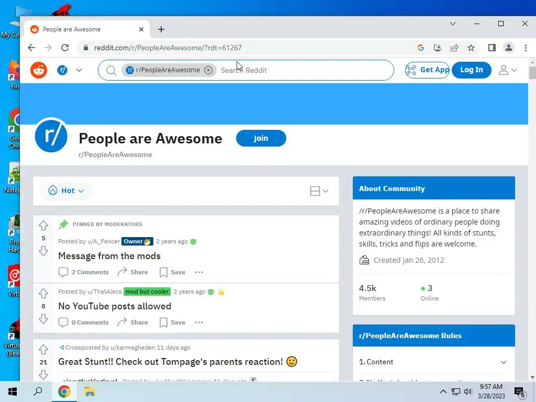Upvote the Message from the mods post
The width and height of the screenshot is (536, 402).
pyautogui.click(x=43, y=226)
